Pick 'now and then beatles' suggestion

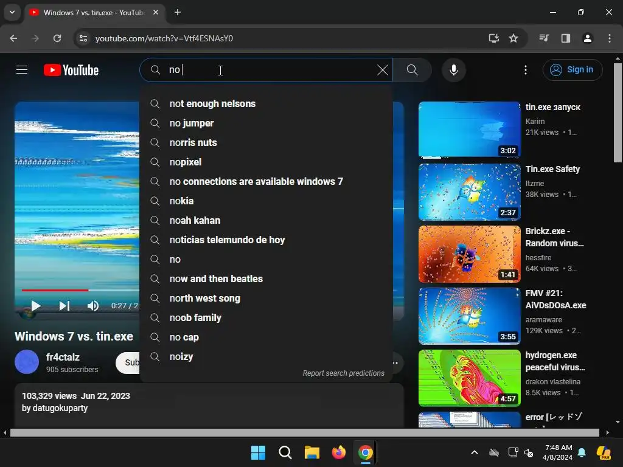coord(266,278)
